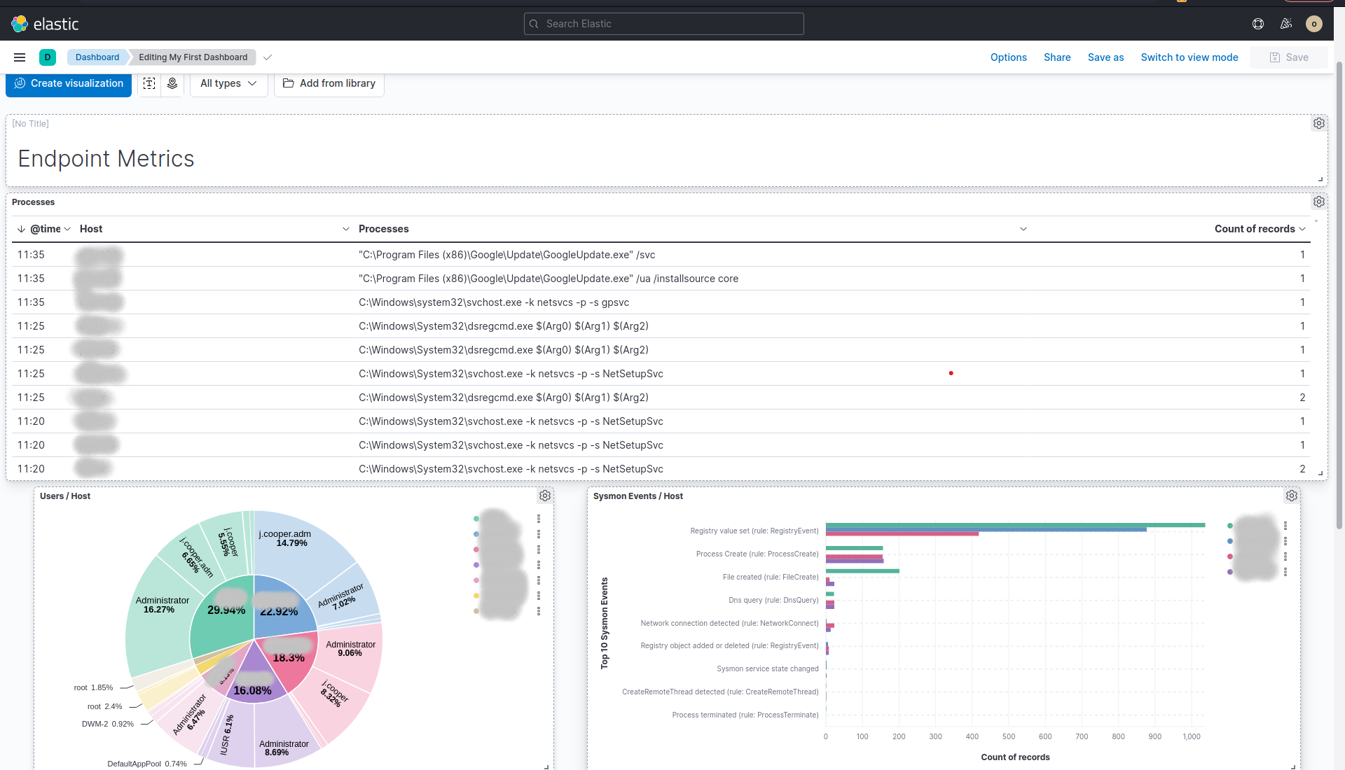Click the Users / Host panel title
The height and width of the screenshot is (770, 1345).
[x=65, y=496]
